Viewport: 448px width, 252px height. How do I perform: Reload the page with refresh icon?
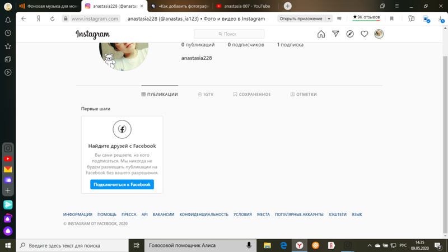click(x=52, y=18)
